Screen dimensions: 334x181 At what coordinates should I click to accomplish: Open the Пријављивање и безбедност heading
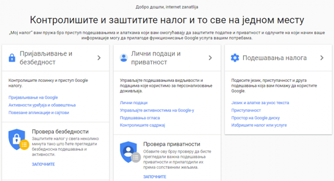[46, 58]
